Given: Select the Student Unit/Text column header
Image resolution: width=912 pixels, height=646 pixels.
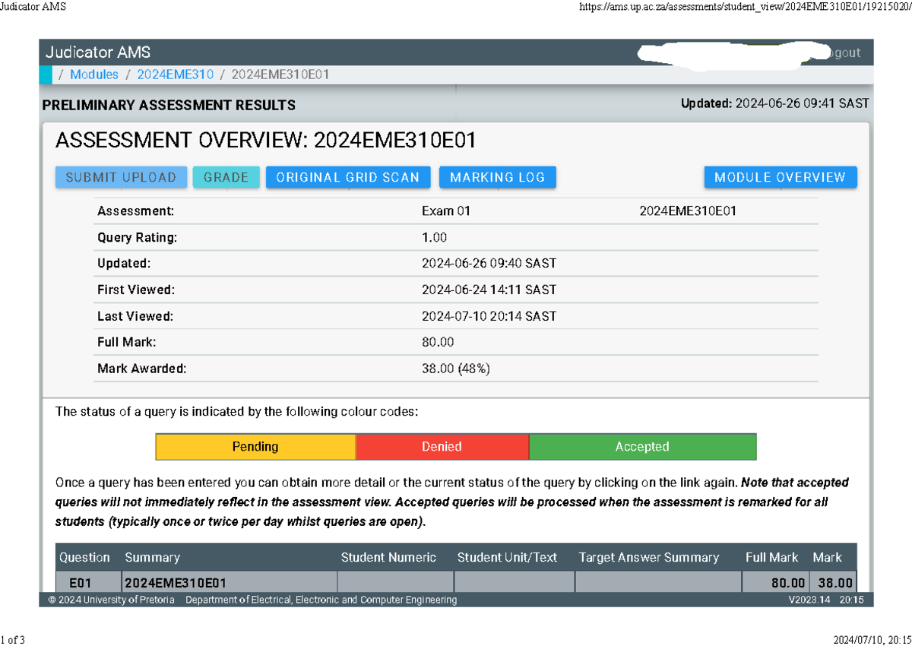Looking at the screenshot, I should click(508, 557).
